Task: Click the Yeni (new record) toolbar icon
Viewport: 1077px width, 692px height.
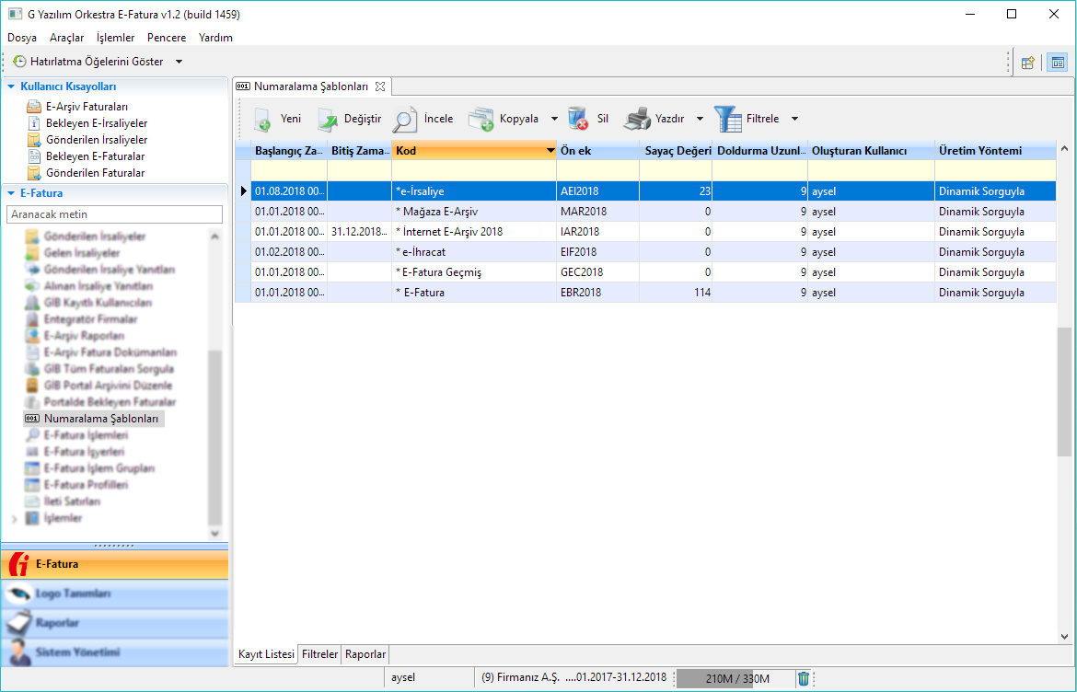Action: coord(262,120)
